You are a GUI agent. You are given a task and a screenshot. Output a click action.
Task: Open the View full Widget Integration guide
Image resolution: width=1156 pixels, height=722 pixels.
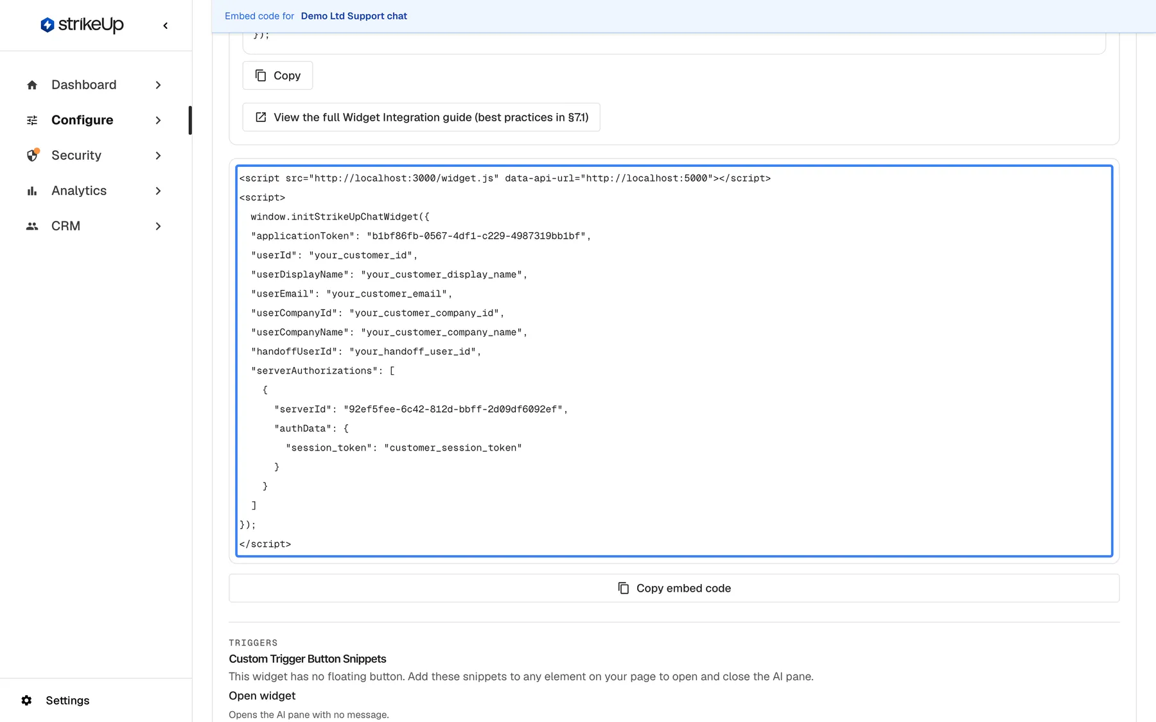click(421, 117)
